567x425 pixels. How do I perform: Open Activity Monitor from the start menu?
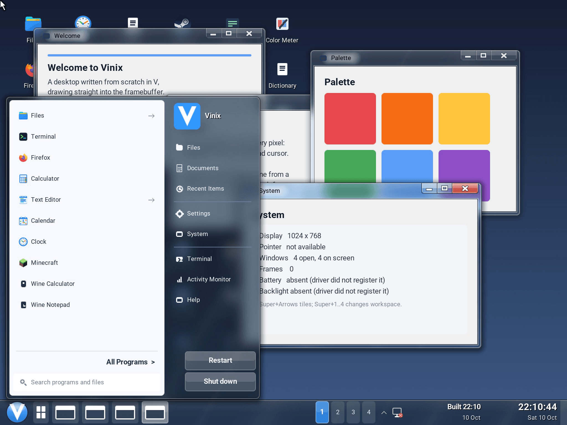tap(213, 279)
